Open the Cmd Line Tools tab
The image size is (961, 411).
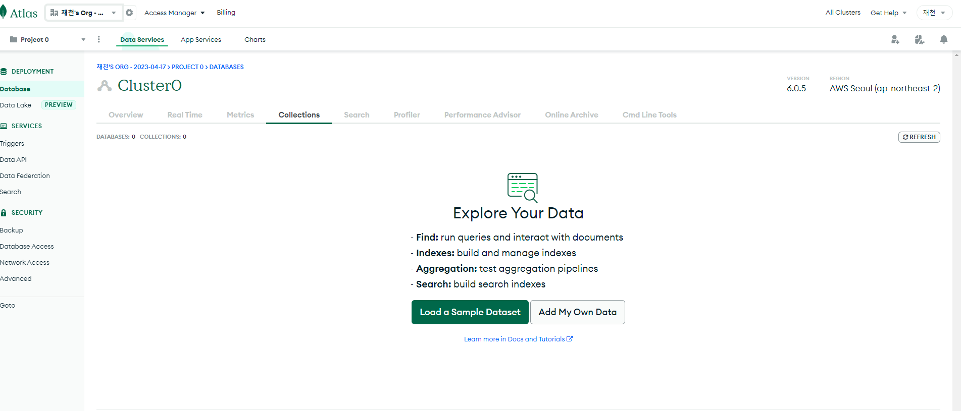[x=649, y=115]
